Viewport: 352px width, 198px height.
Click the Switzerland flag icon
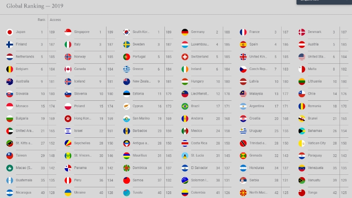(185, 57)
